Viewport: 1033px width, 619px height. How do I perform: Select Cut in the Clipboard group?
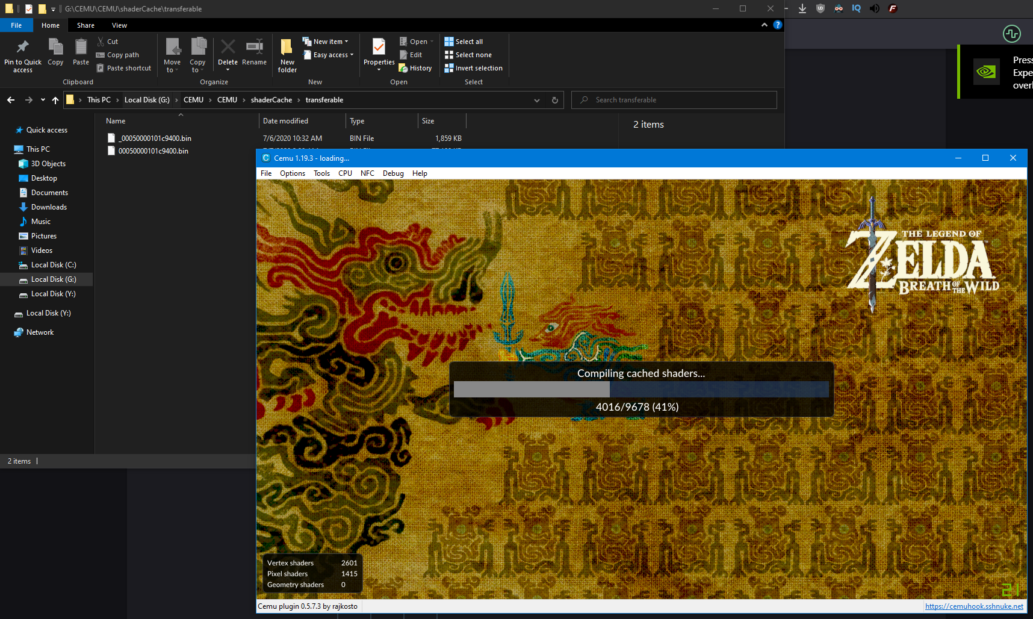coord(108,42)
